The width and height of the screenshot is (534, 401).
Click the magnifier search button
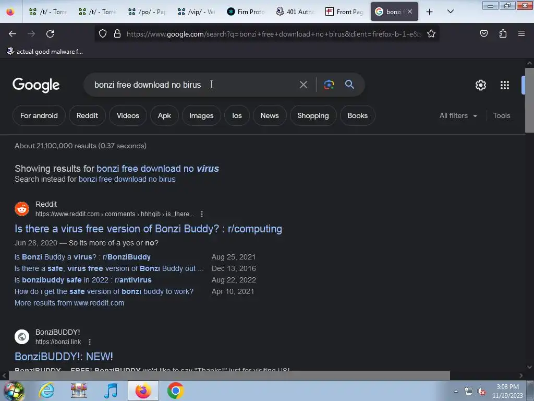(x=349, y=84)
